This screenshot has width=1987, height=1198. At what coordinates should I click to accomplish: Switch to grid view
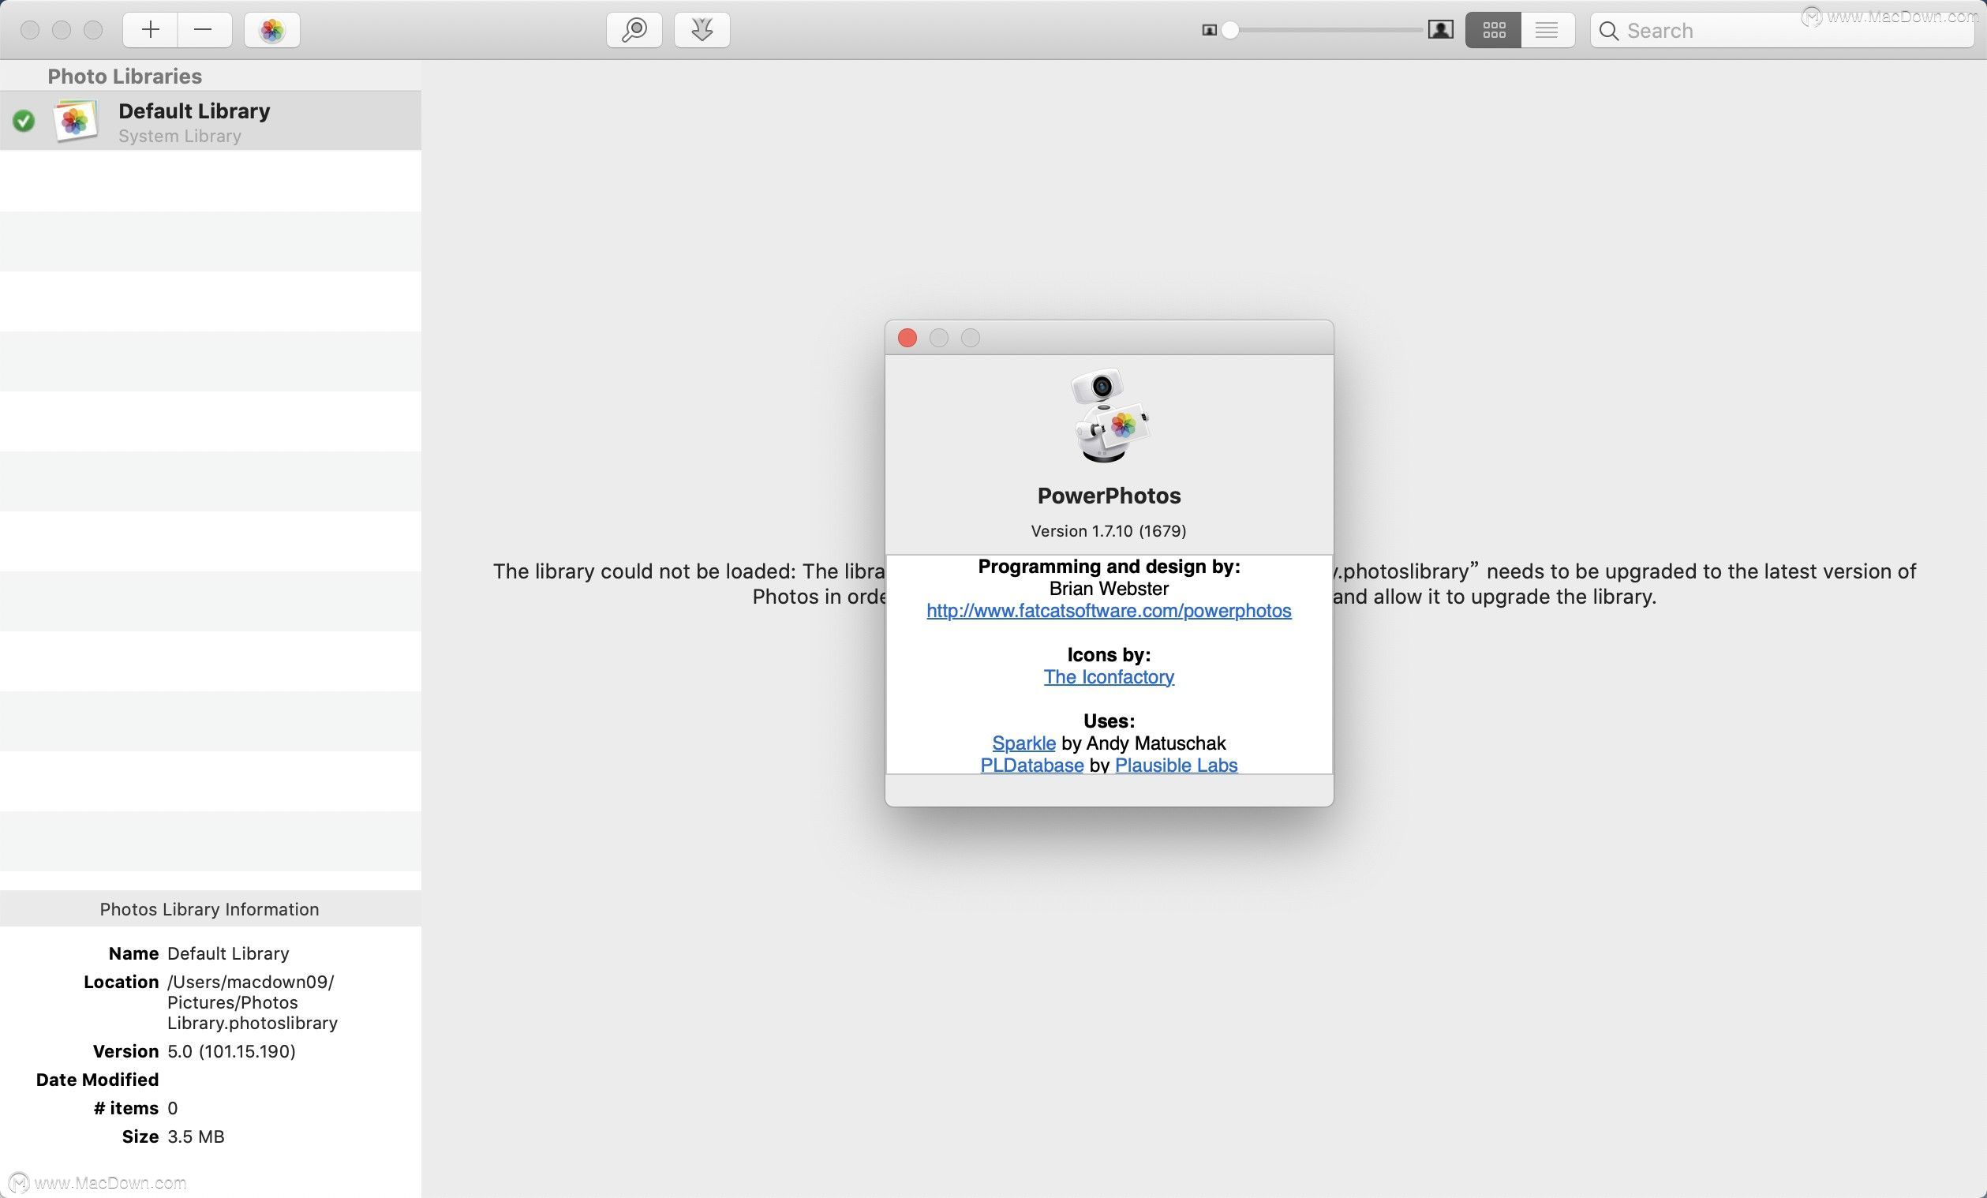(x=1494, y=30)
